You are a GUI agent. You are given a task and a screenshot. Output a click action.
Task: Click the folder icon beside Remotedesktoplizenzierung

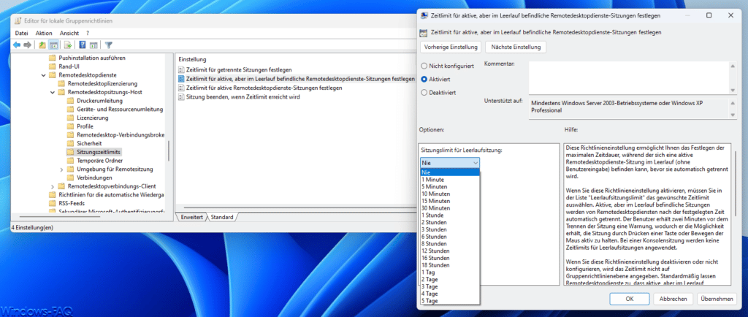coord(61,83)
